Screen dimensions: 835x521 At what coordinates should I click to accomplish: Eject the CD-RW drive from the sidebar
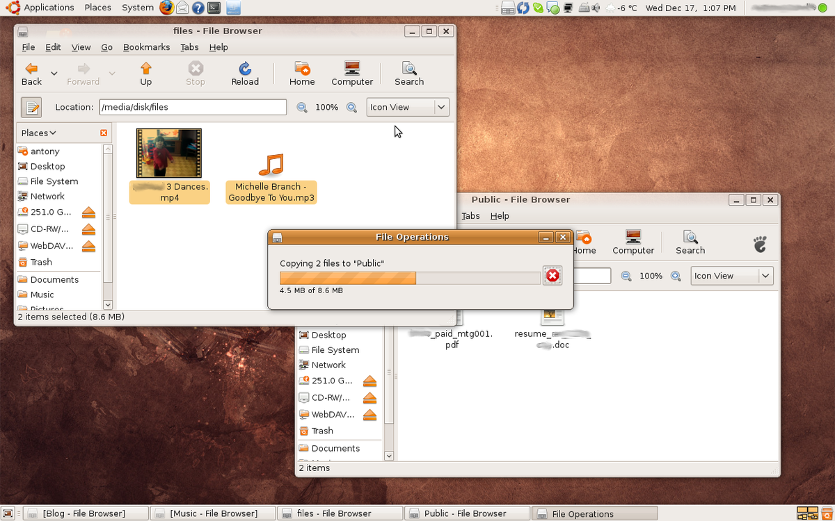(89, 229)
